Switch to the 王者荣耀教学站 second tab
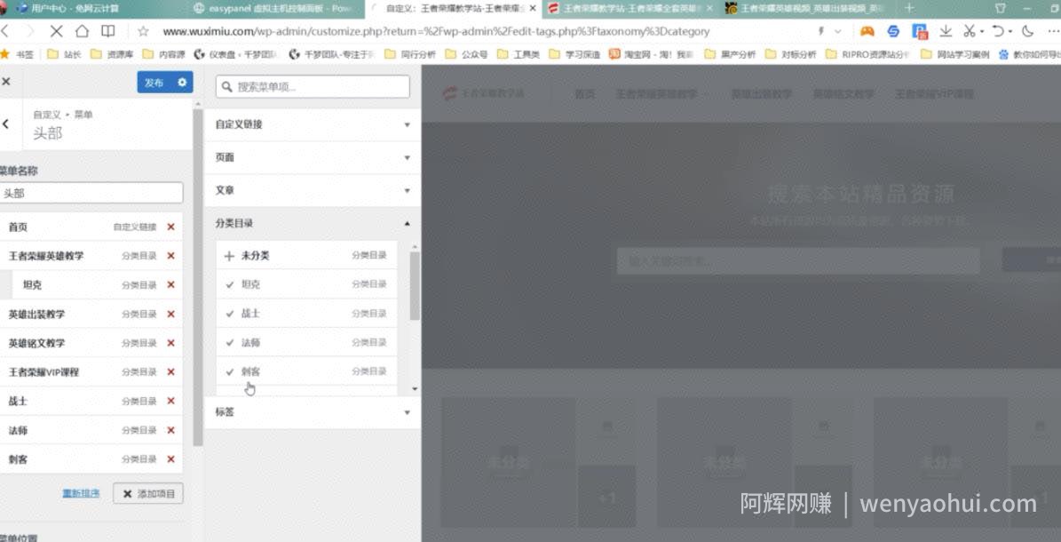 [x=629, y=8]
